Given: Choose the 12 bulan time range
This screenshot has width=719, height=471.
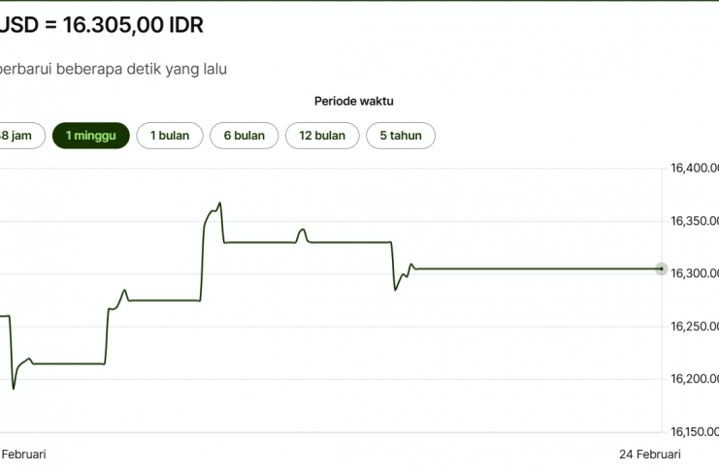Looking at the screenshot, I should click(322, 136).
